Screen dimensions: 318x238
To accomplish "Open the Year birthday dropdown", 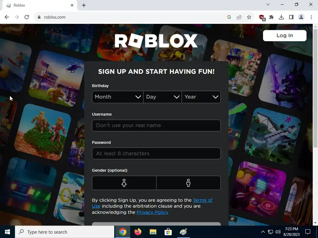I will [201, 97].
